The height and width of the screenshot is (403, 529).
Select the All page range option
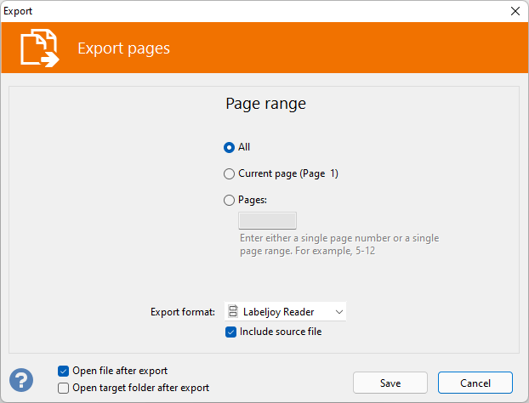229,147
